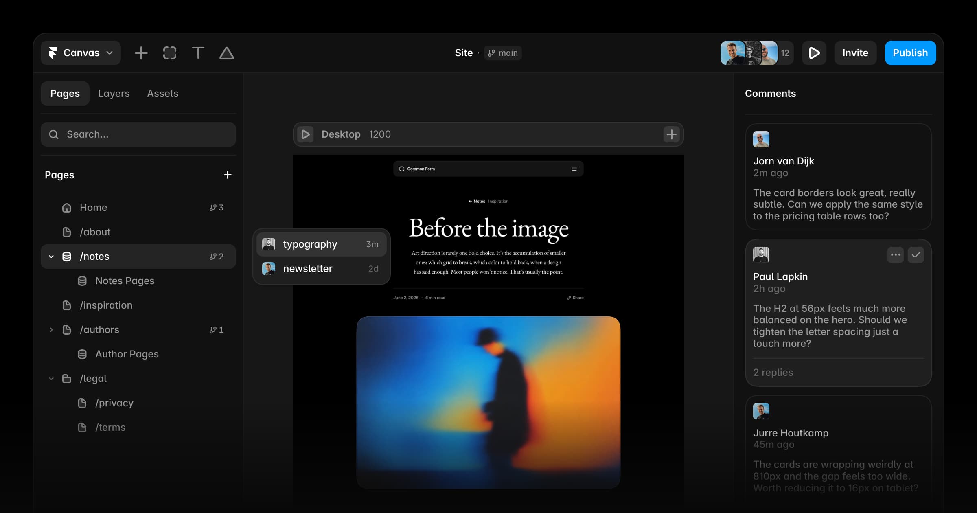
Task: Click the branch count 2 beside /notes
Action: click(x=217, y=256)
